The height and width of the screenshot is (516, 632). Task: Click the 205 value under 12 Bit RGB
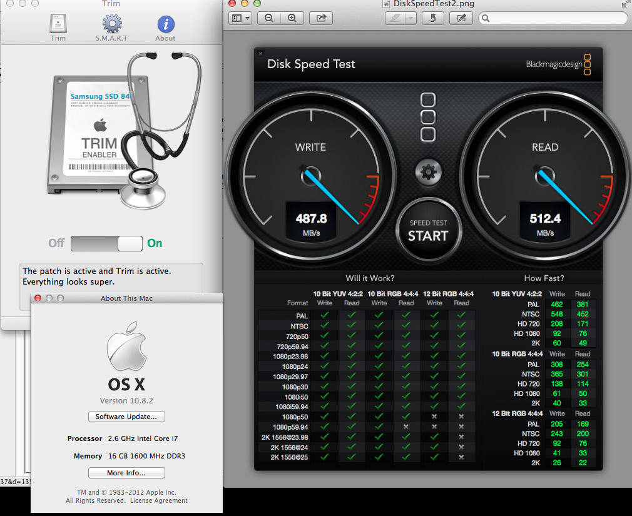pyautogui.click(x=557, y=424)
